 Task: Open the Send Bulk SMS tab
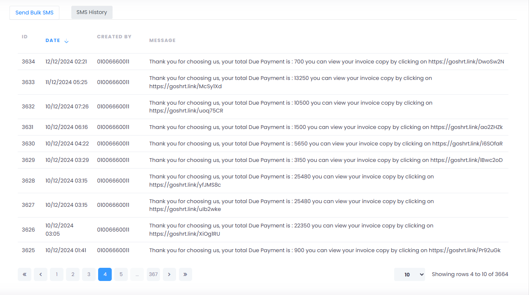pyautogui.click(x=35, y=13)
